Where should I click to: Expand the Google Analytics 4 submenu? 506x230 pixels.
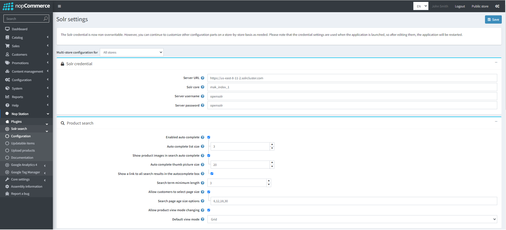45,166
